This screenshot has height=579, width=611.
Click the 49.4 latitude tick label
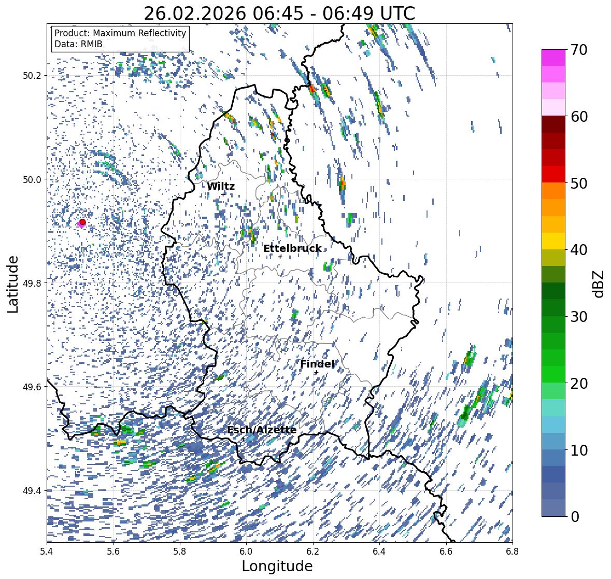(x=32, y=490)
